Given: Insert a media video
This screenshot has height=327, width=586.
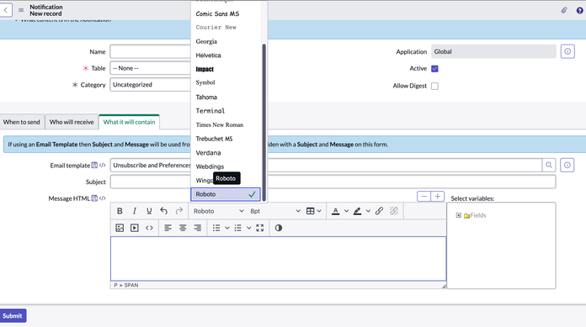Looking at the screenshot, I should (x=134, y=228).
